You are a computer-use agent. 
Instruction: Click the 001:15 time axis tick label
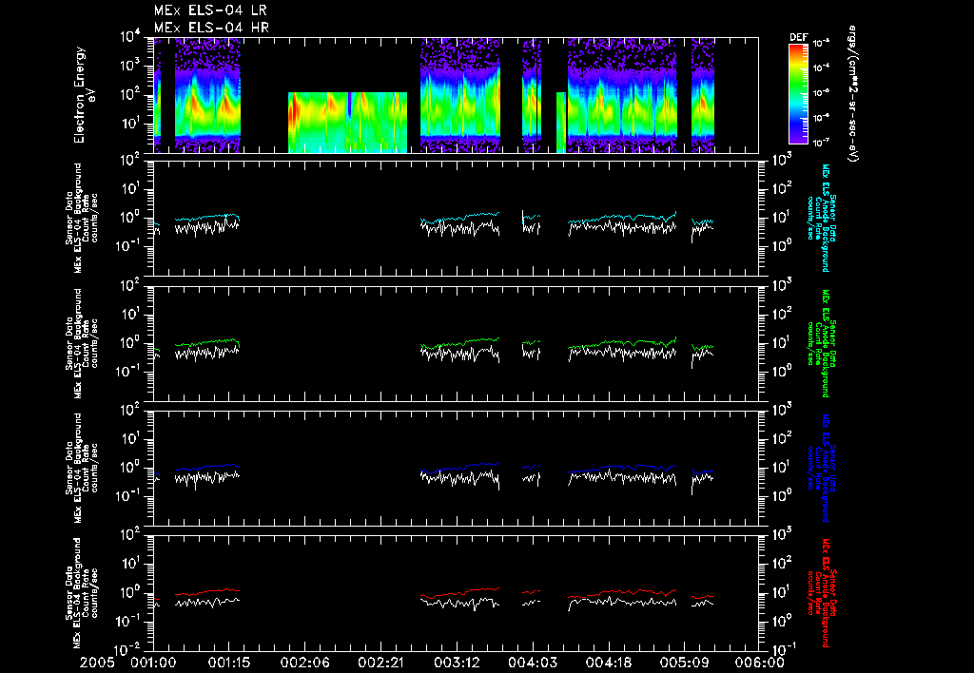click(x=228, y=663)
